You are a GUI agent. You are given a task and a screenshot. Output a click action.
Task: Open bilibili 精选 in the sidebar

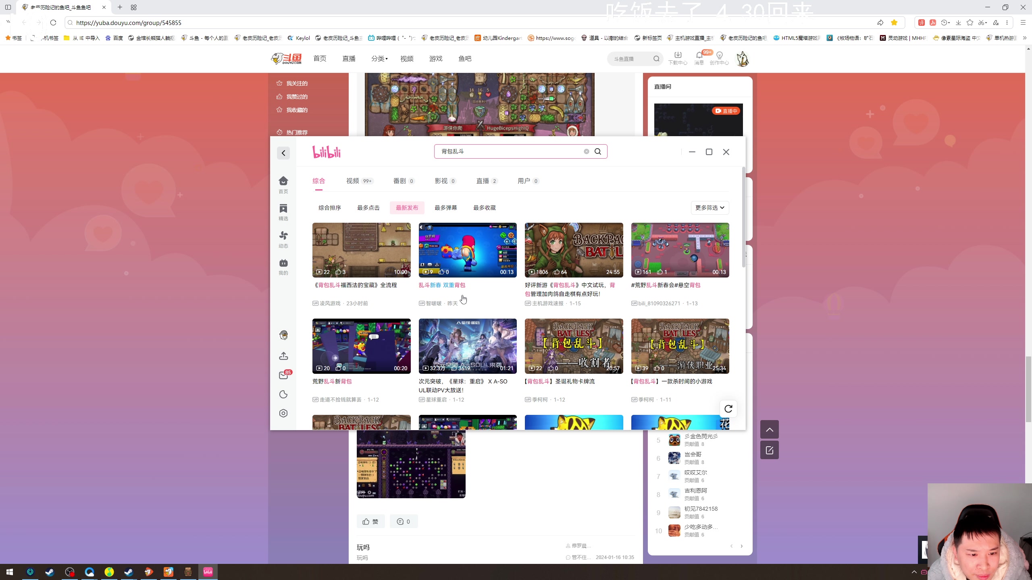(x=283, y=212)
